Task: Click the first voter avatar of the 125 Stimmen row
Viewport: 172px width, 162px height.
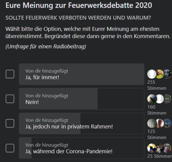Action: [x=152, y=123]
